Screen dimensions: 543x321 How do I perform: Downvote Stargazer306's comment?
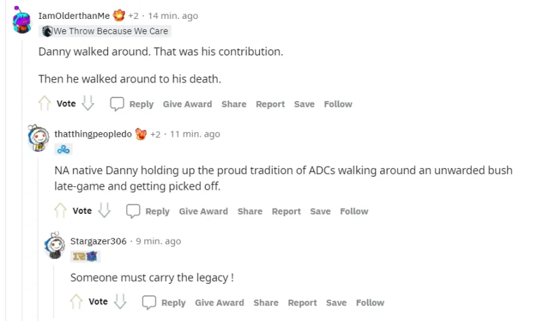tap(120, 302)
